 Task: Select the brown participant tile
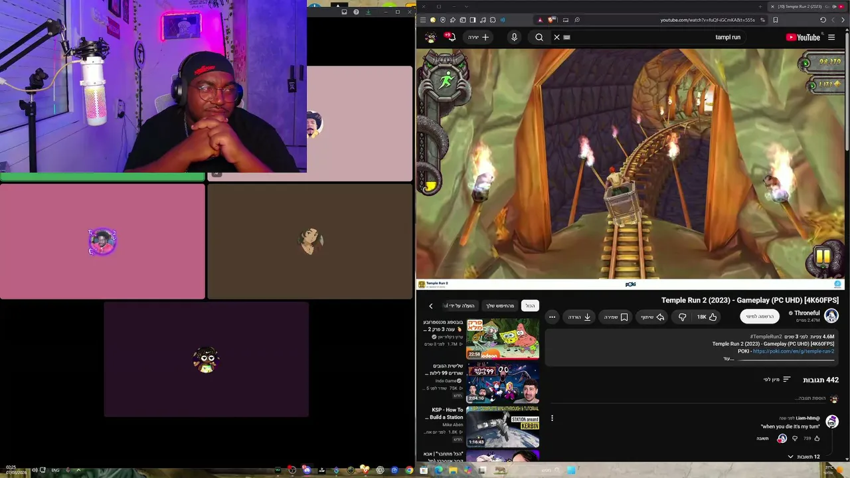point(310,242)
